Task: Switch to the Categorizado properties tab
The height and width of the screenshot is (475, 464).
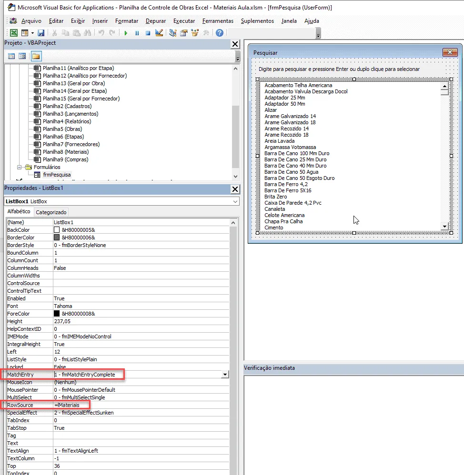Action: coord(51,212)
